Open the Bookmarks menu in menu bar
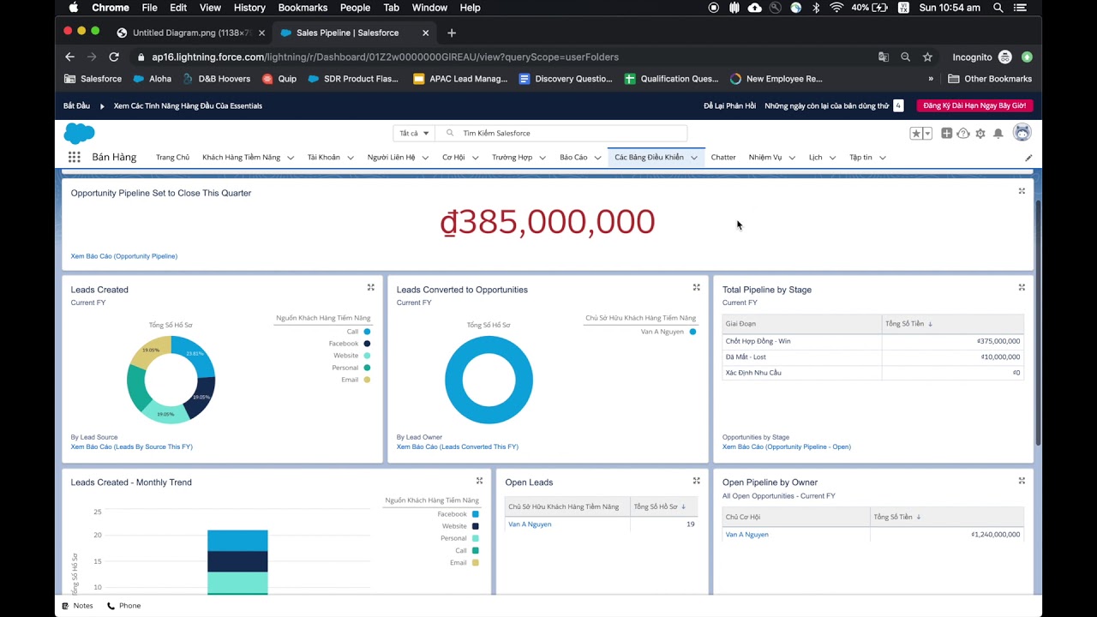The width and height of the screenshot is (1097, 617). (x=303, y=8)
